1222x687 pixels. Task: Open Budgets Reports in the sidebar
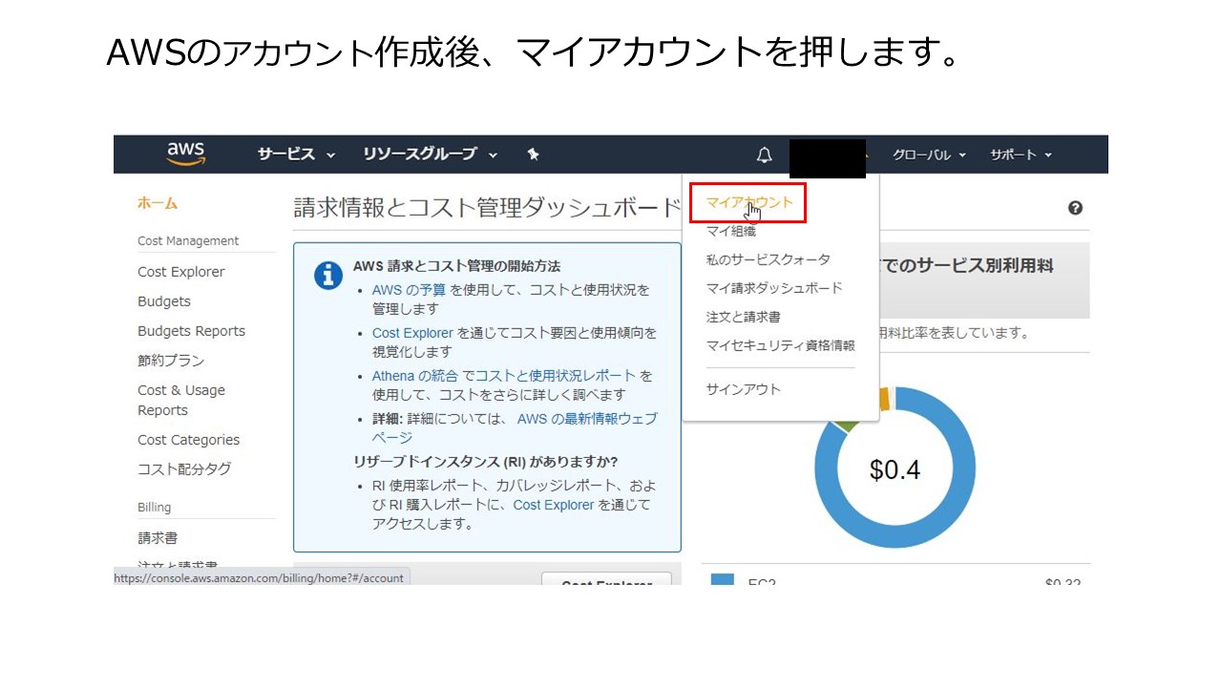point(191,331)
